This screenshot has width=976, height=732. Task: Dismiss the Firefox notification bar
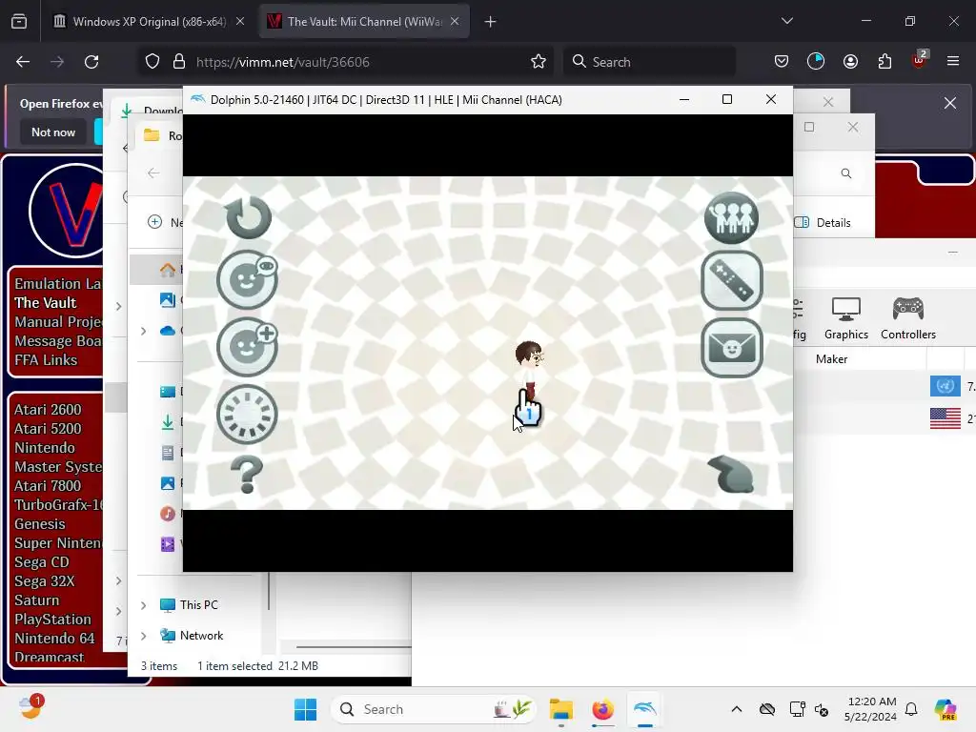(x=950, y=103)
